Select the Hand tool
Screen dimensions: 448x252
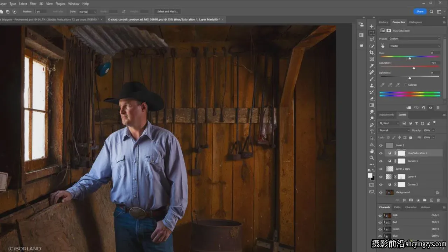point(372,151)
